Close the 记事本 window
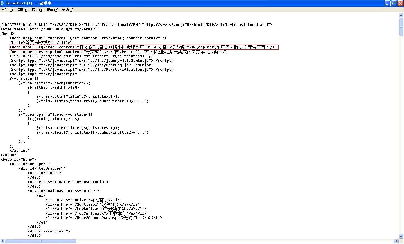The width and height of the screenshot is (404, 244). tap(400, 3)
